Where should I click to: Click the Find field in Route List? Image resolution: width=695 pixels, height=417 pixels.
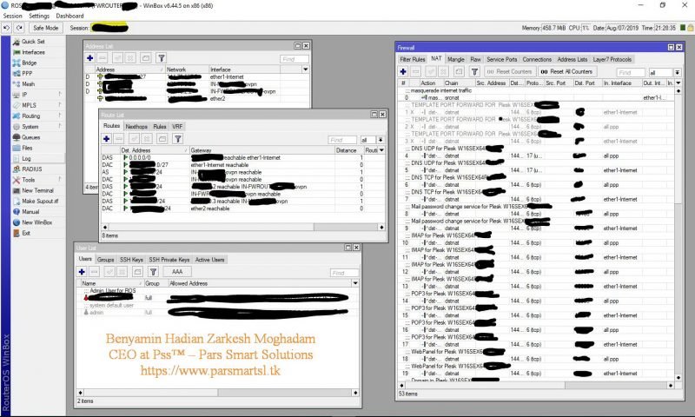coord(341,140)
